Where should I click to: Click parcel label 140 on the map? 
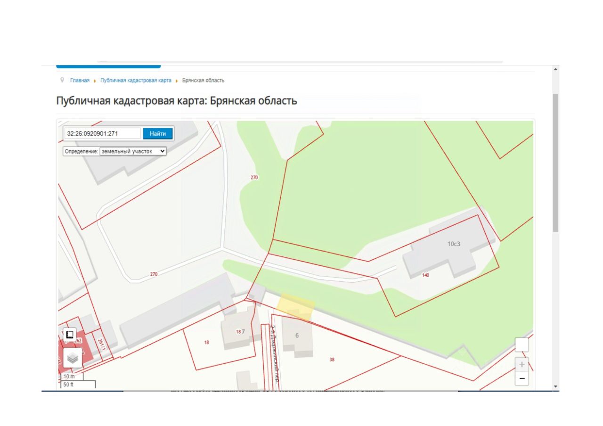[x=425, y=275]
